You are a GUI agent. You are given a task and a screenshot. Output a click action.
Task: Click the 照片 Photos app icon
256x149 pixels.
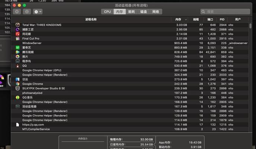17,57
